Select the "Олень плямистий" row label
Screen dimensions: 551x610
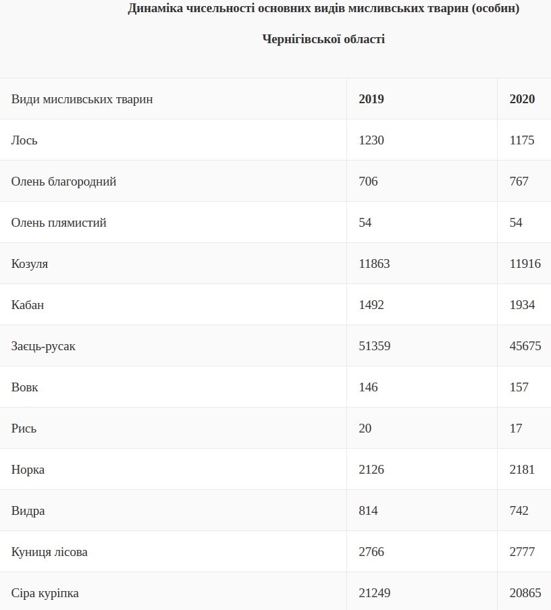pos(59,223)
